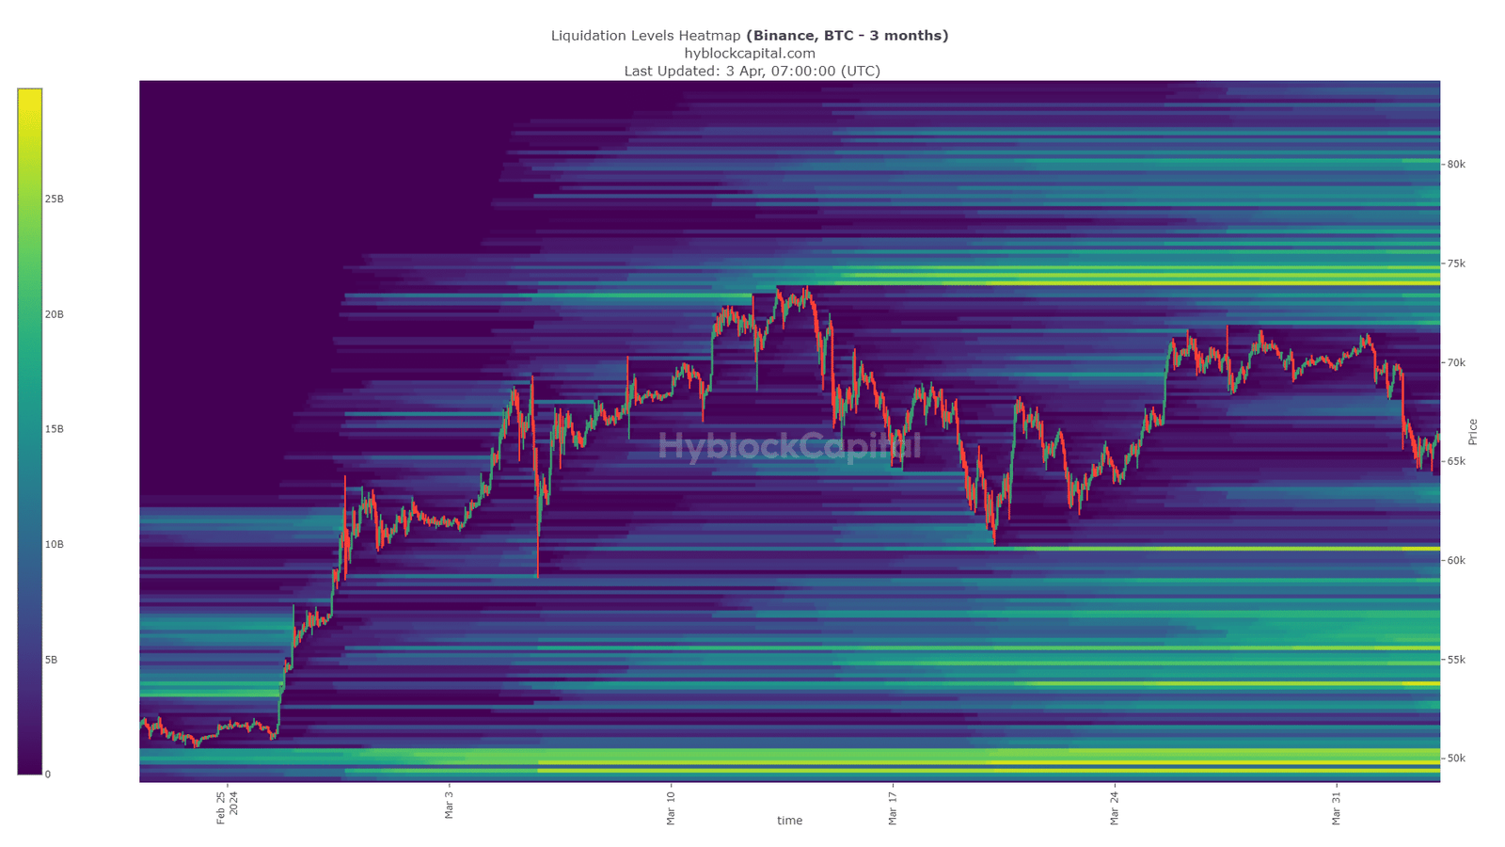Click the 60k price axis label
Image resolution: width=1505 pixels, height=847 pixels.
coord(1456,561)
